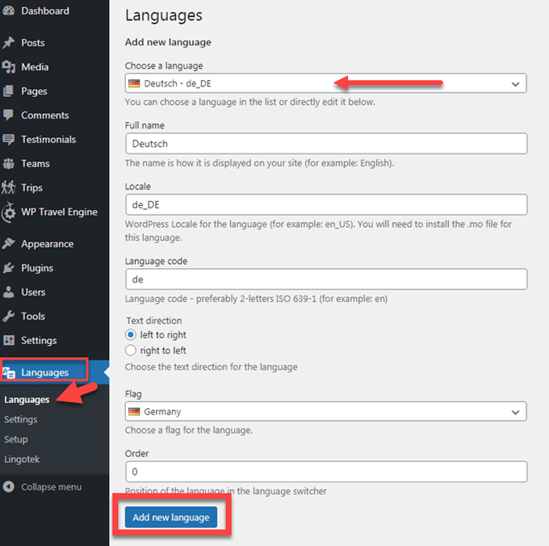This screenshot has height=546, width=549.
Task: Click the WP Travel Engine gear icon
Action: click(8, 212)
